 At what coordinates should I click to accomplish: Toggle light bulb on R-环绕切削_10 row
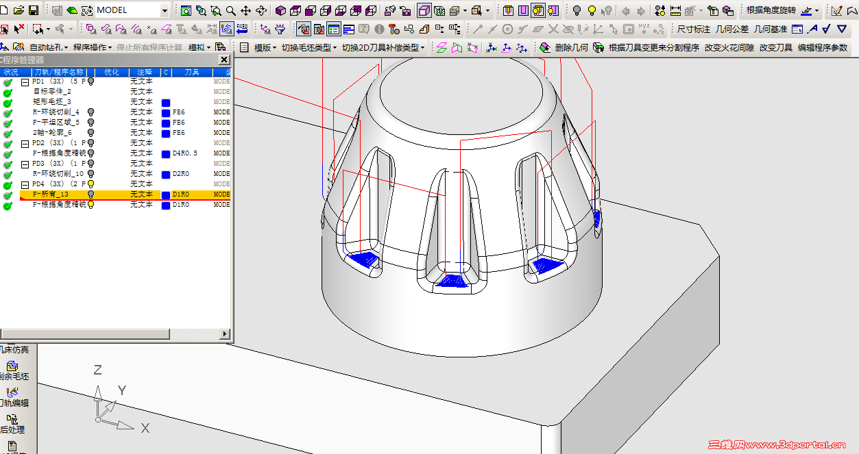[90, 173]
